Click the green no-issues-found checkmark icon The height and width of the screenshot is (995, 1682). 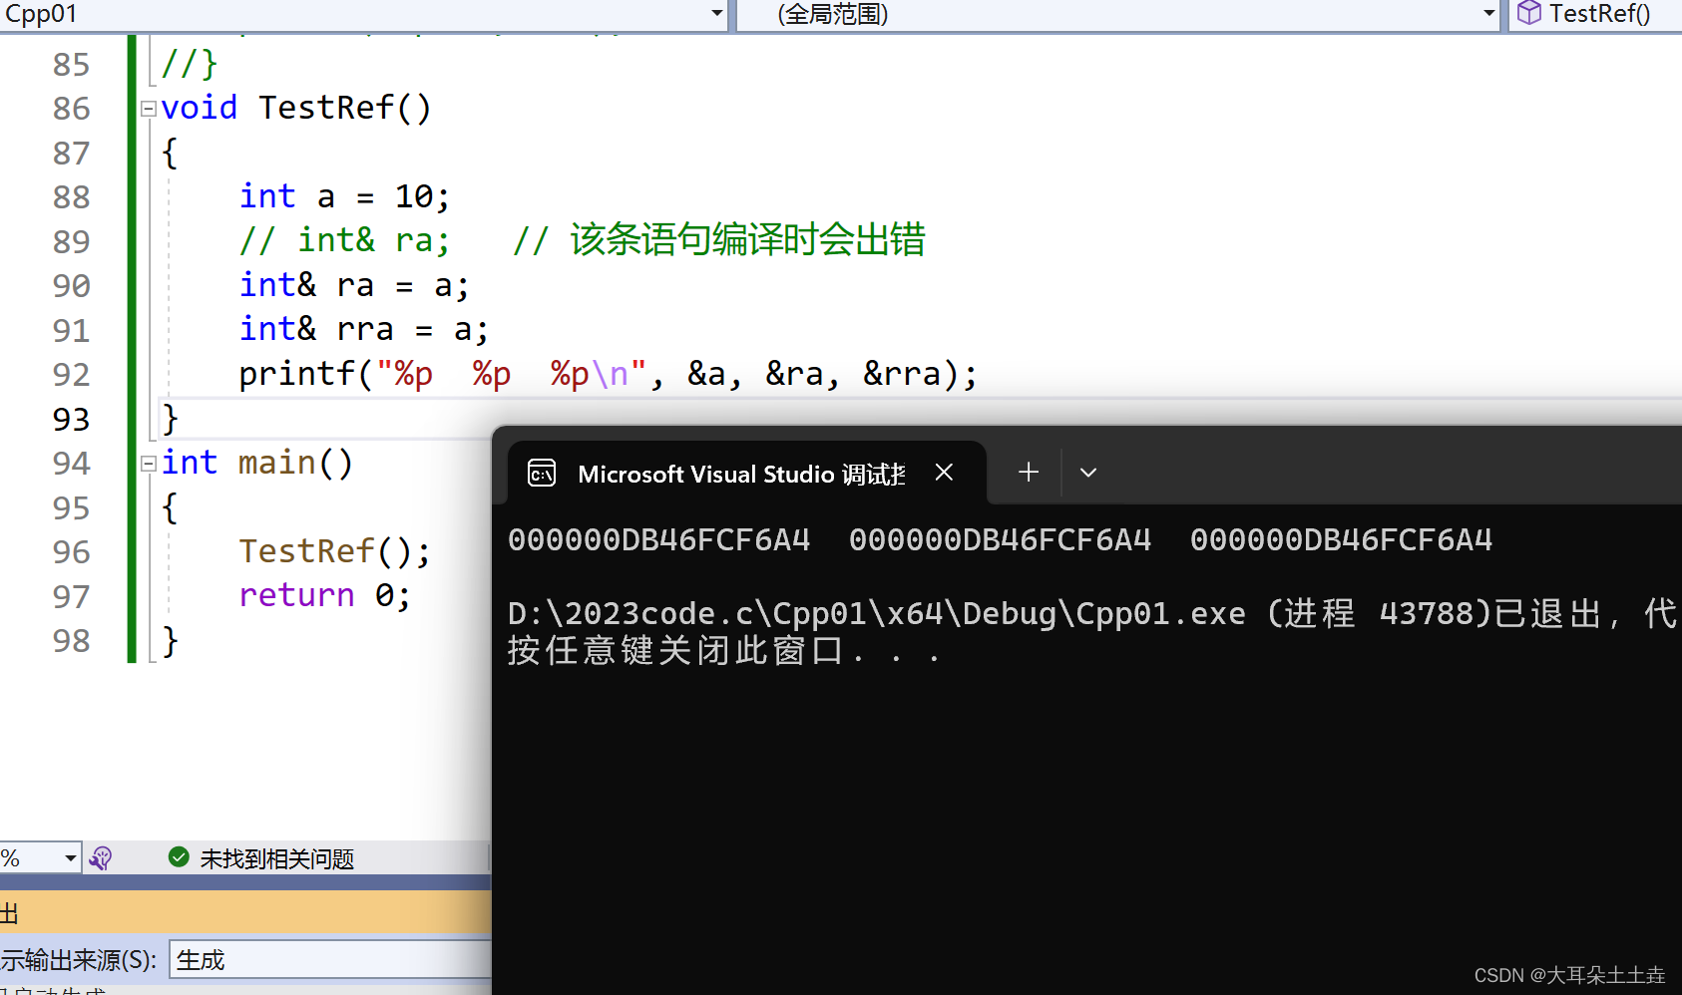pos(179,857)
